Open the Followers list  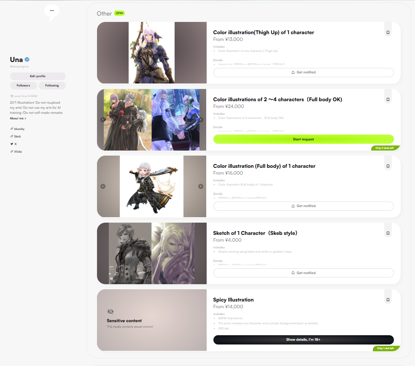tap(24, 86)
